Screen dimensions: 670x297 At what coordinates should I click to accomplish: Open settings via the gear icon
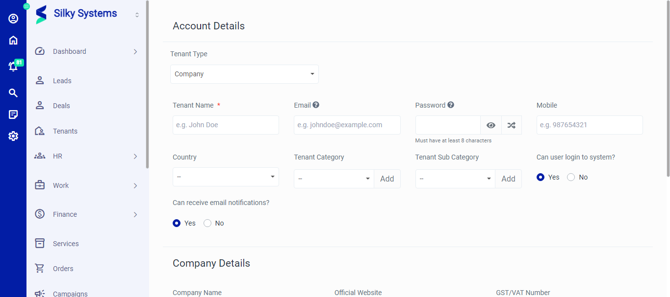tap(13, 136)
